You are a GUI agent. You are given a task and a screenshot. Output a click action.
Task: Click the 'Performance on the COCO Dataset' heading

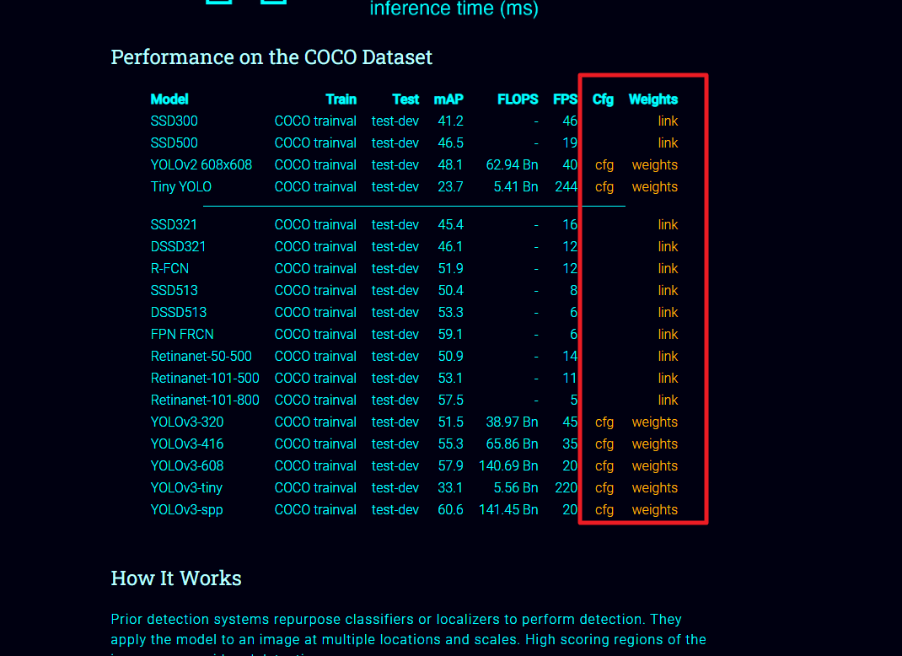(271, 57)
